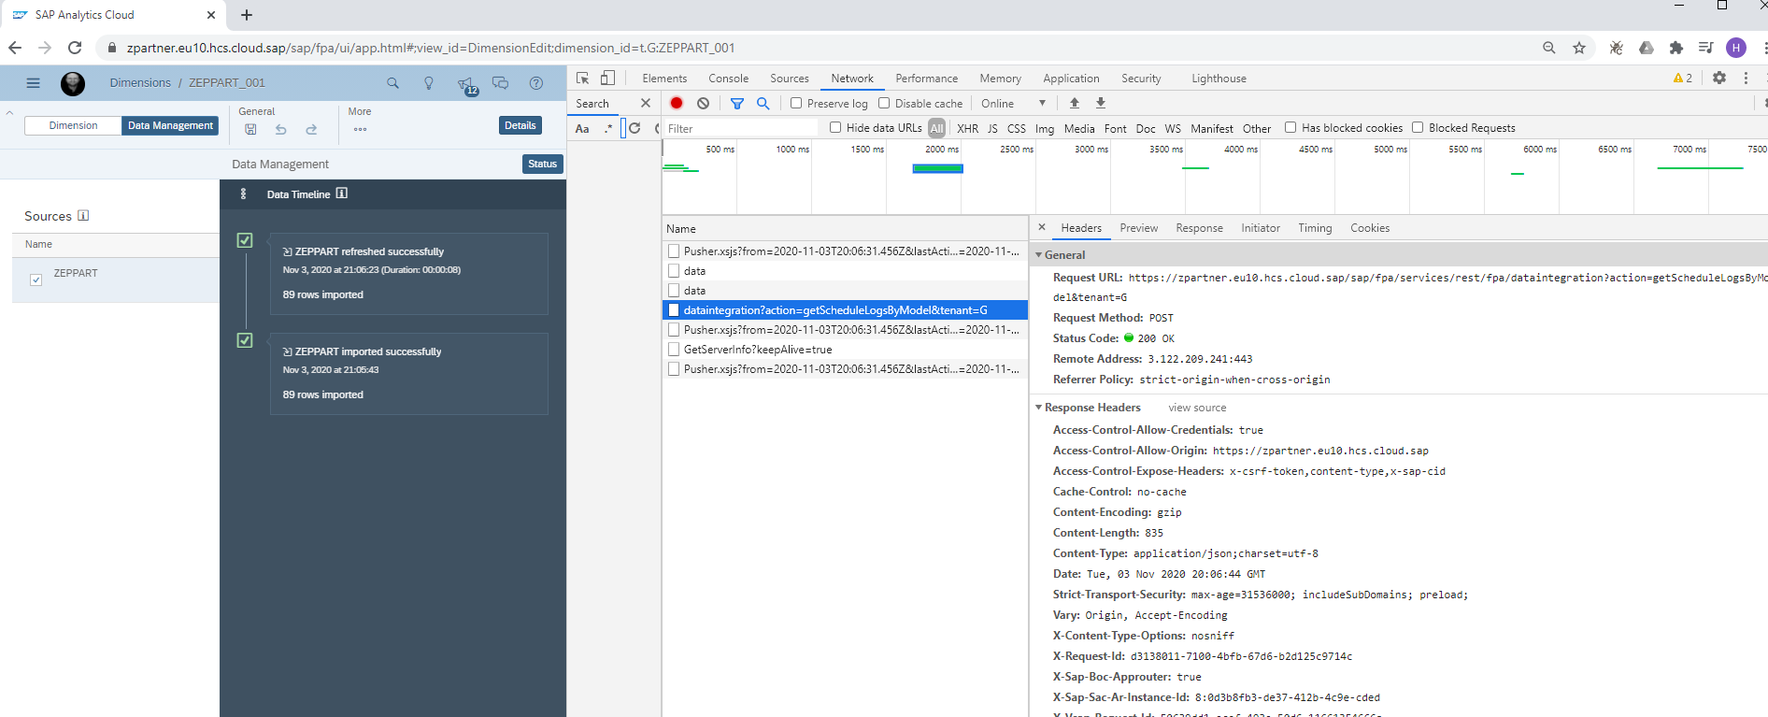This screenshot has width=1768, height=717.
Task: Activate DevTools inspect element picker
Action: [583, 79]
